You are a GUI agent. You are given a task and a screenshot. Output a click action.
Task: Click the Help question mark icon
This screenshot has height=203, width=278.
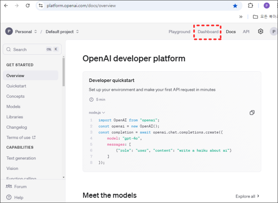[9, 197]
